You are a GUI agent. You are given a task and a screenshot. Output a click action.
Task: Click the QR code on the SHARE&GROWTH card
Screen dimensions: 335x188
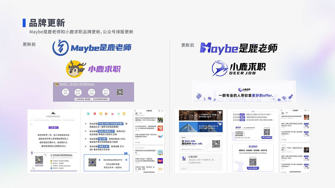92,162
